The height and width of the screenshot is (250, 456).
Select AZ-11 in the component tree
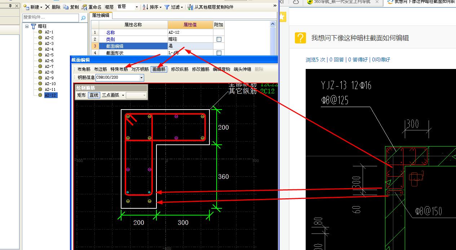coord(50,89)
